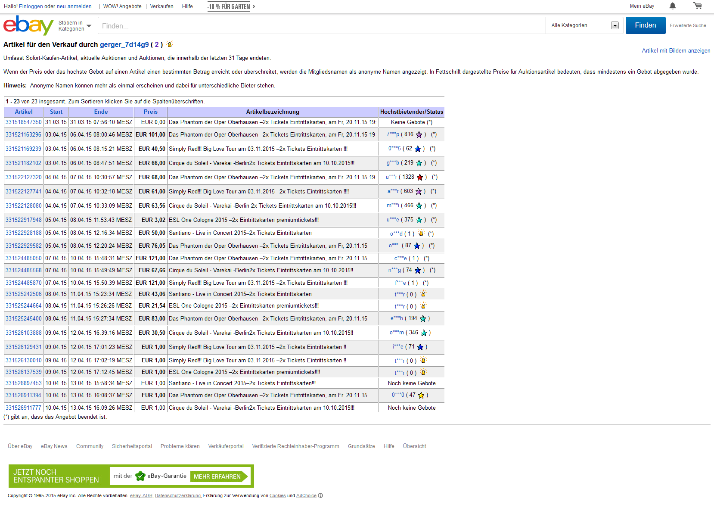Click turquoise star next to bidder m***i
The width and height of the screenshot is (714, 520).
click(419, 206)
